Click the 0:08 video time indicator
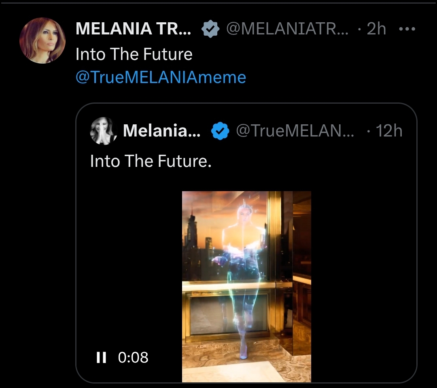 click(133, 357)
